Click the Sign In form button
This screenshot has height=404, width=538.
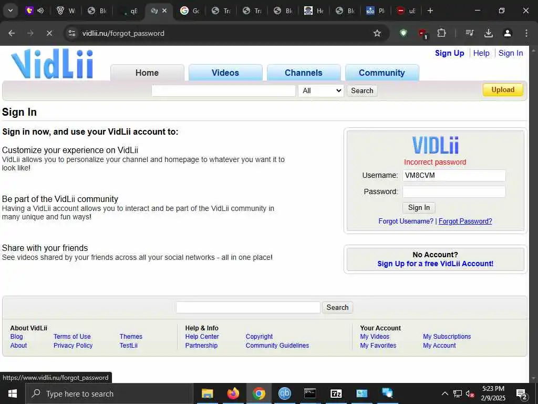[x=419, y=207]
